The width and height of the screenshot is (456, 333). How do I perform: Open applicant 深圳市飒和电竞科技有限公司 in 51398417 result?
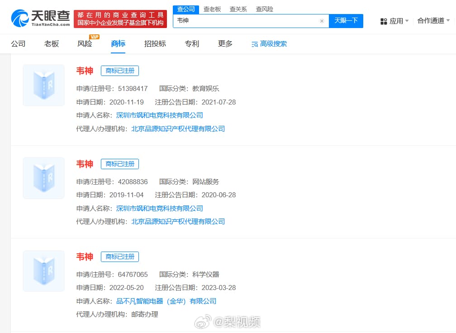coord(160,115)
